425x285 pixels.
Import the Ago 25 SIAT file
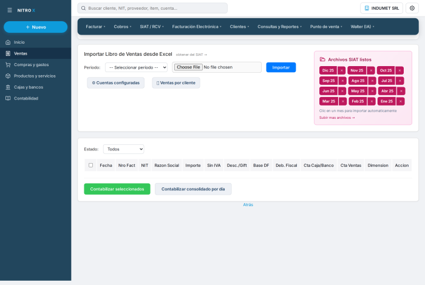point(358,81)
